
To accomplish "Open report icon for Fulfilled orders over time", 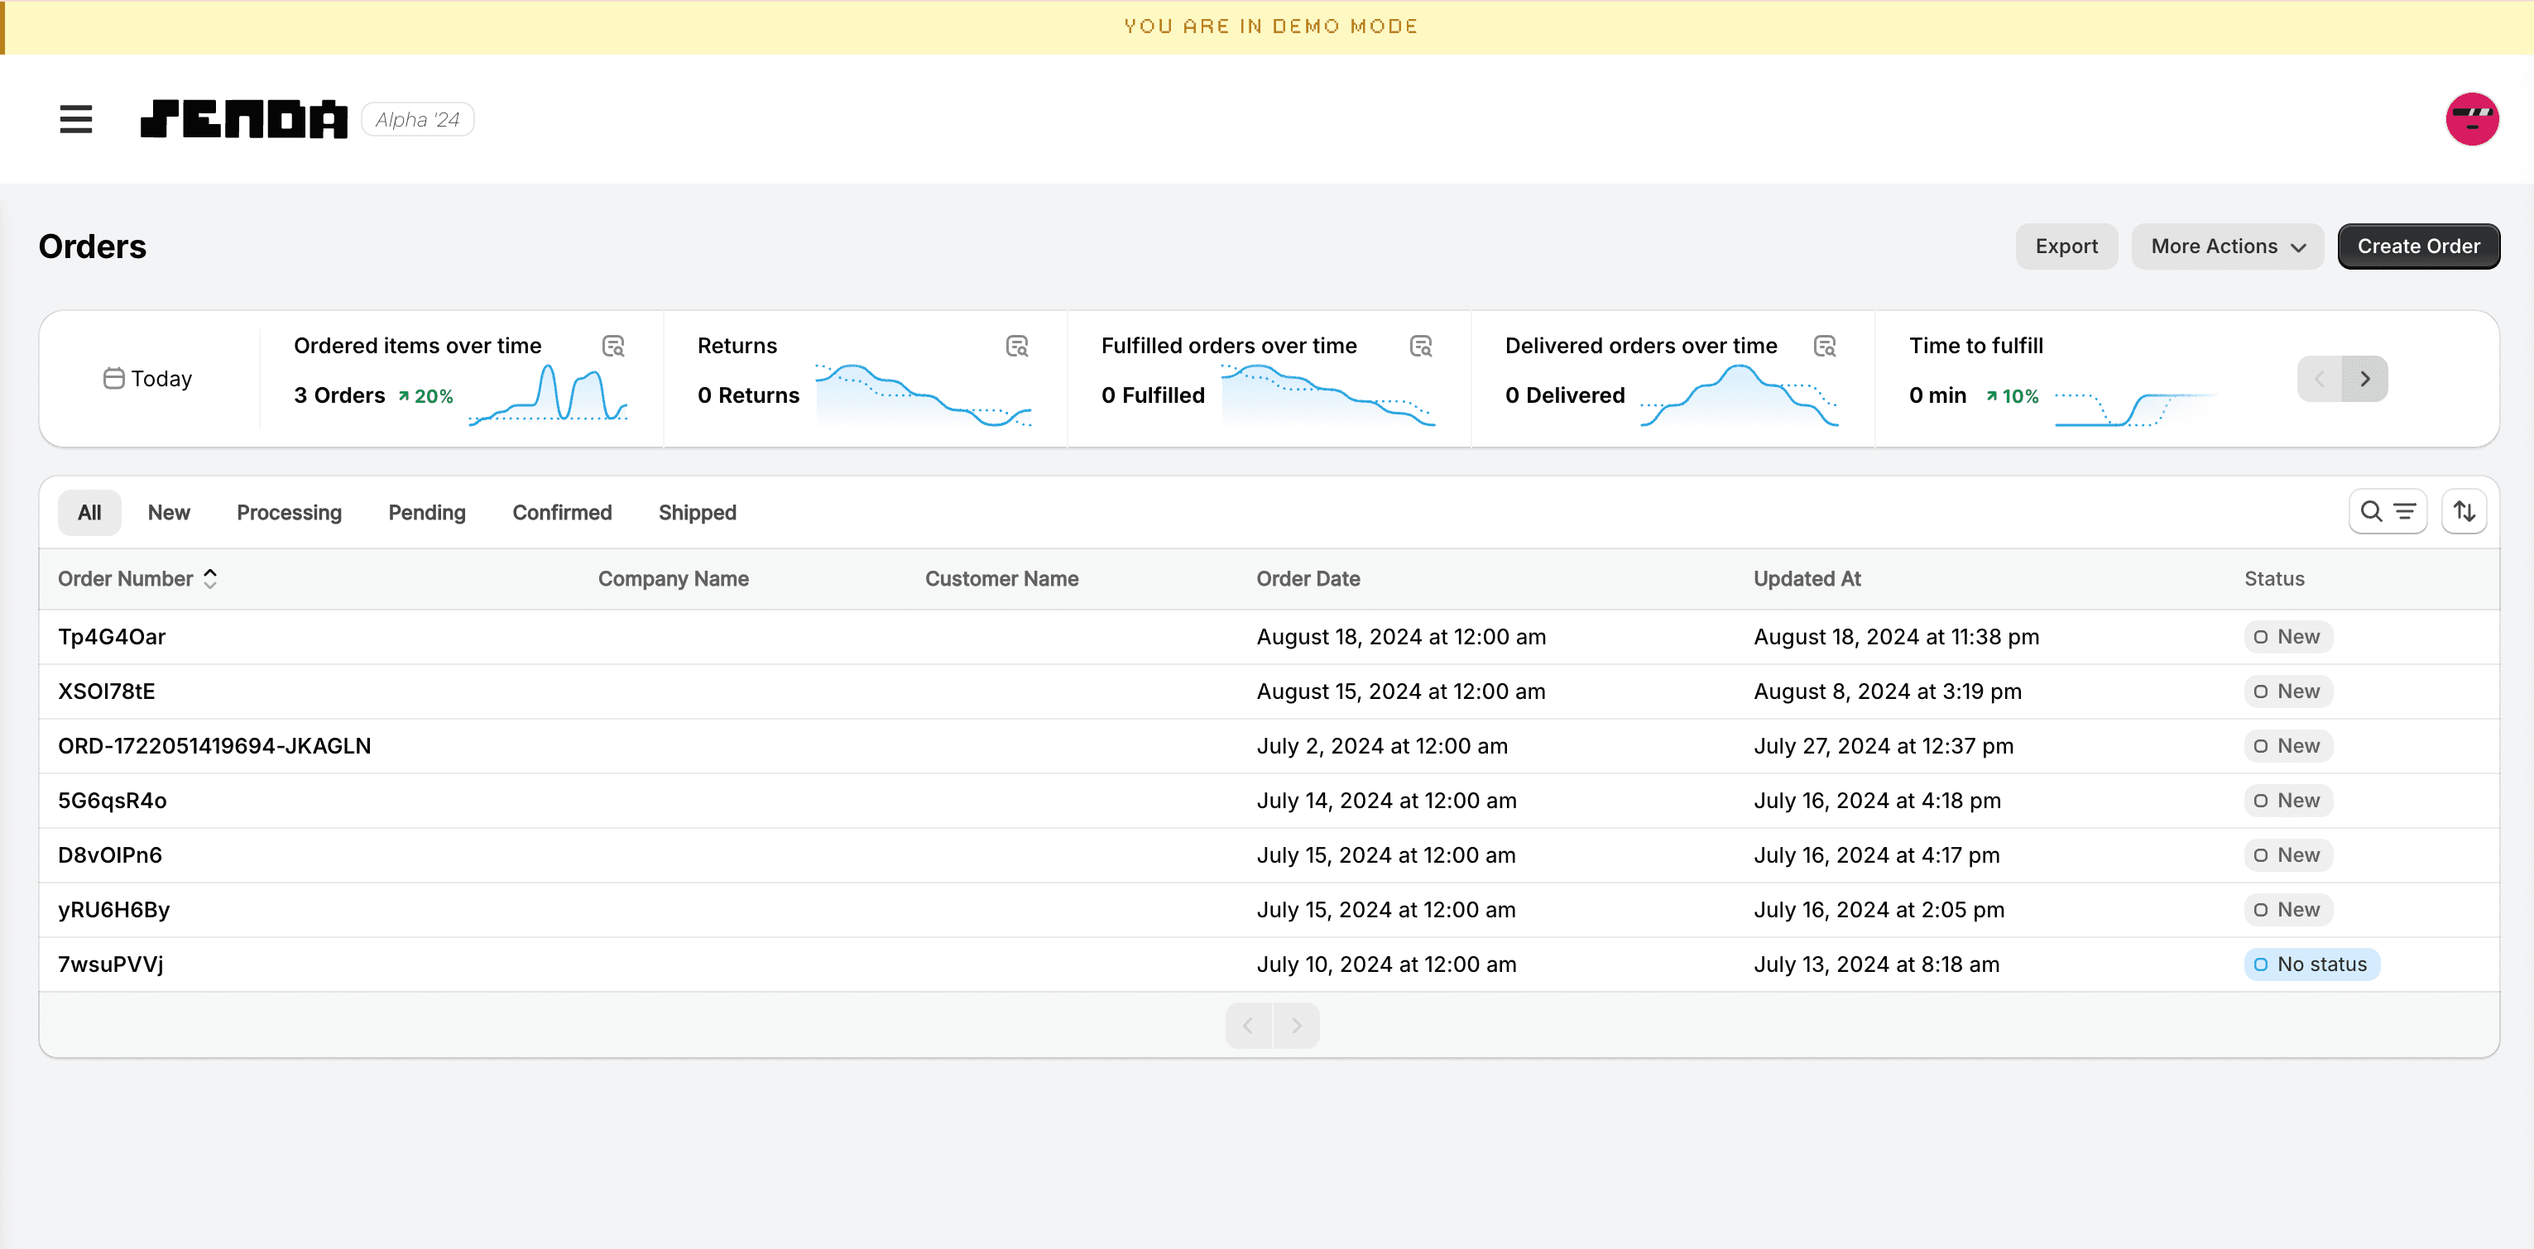I will point(1420,347).
